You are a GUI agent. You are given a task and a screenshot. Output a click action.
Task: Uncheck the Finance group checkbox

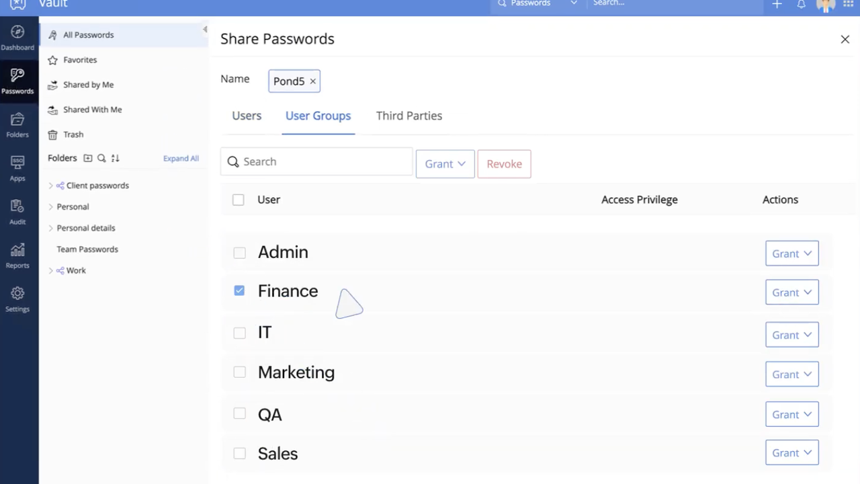coord(239,290)
